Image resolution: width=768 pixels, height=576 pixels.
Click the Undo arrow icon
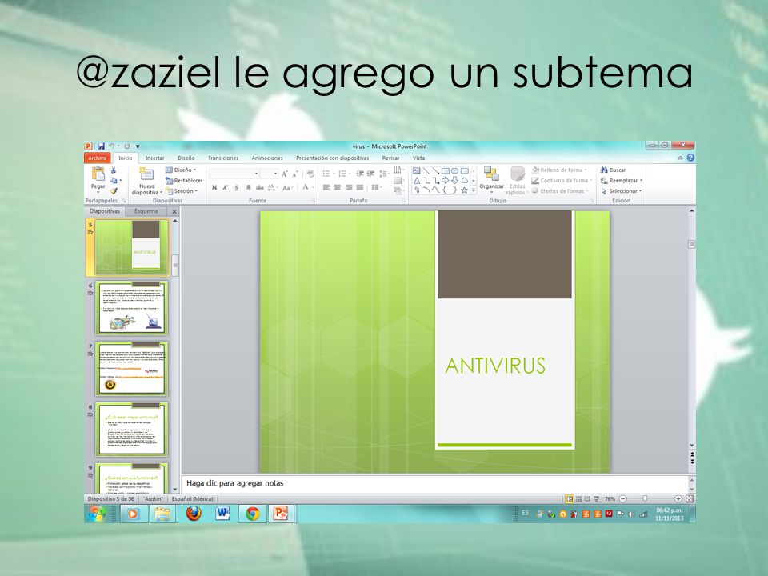tap(112, 146)
